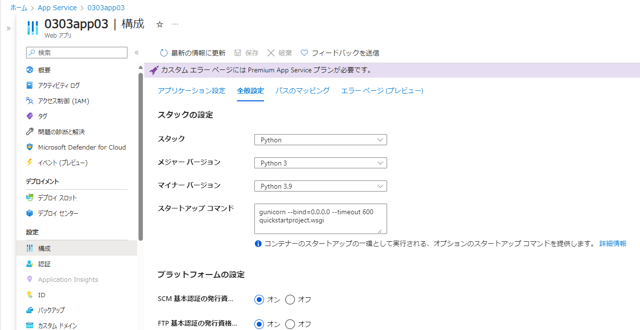Favorite the page with the star icon
The width and height of the screenshot is (640, 330).
click(x=160, y=24)
